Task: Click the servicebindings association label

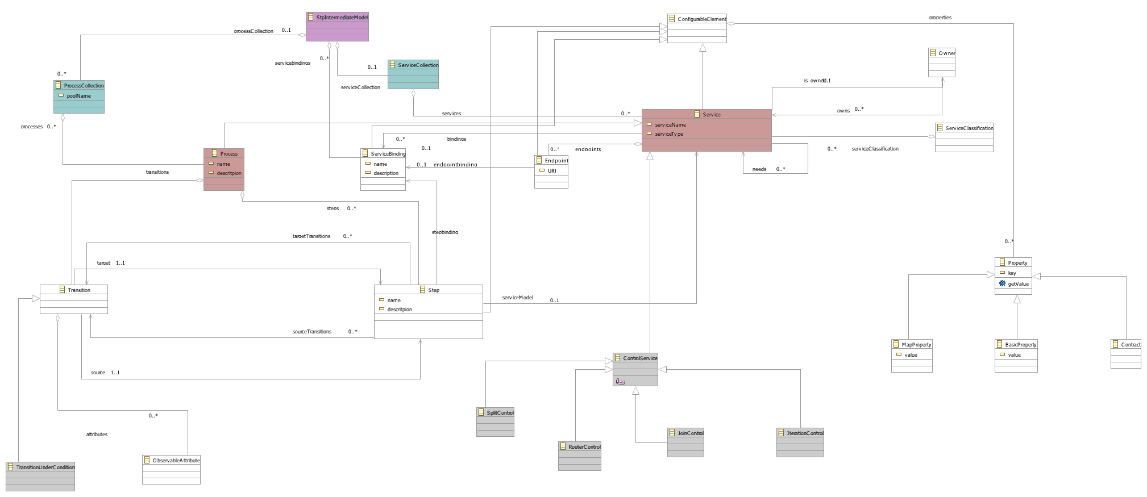Action: tap(293, 63)
